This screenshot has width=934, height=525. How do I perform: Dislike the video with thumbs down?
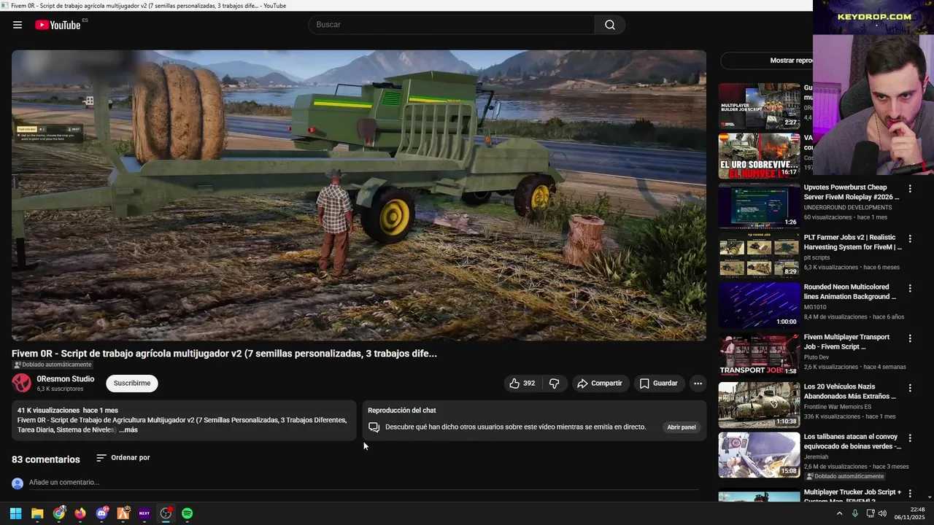(x=554, y=383)
